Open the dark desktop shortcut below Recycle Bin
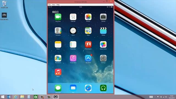 click(x=4, y=16)
